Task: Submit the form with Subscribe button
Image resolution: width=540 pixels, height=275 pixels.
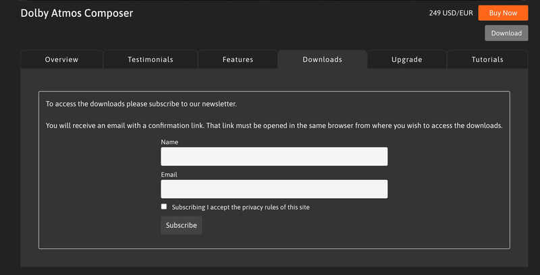Action: click(181, 225)
